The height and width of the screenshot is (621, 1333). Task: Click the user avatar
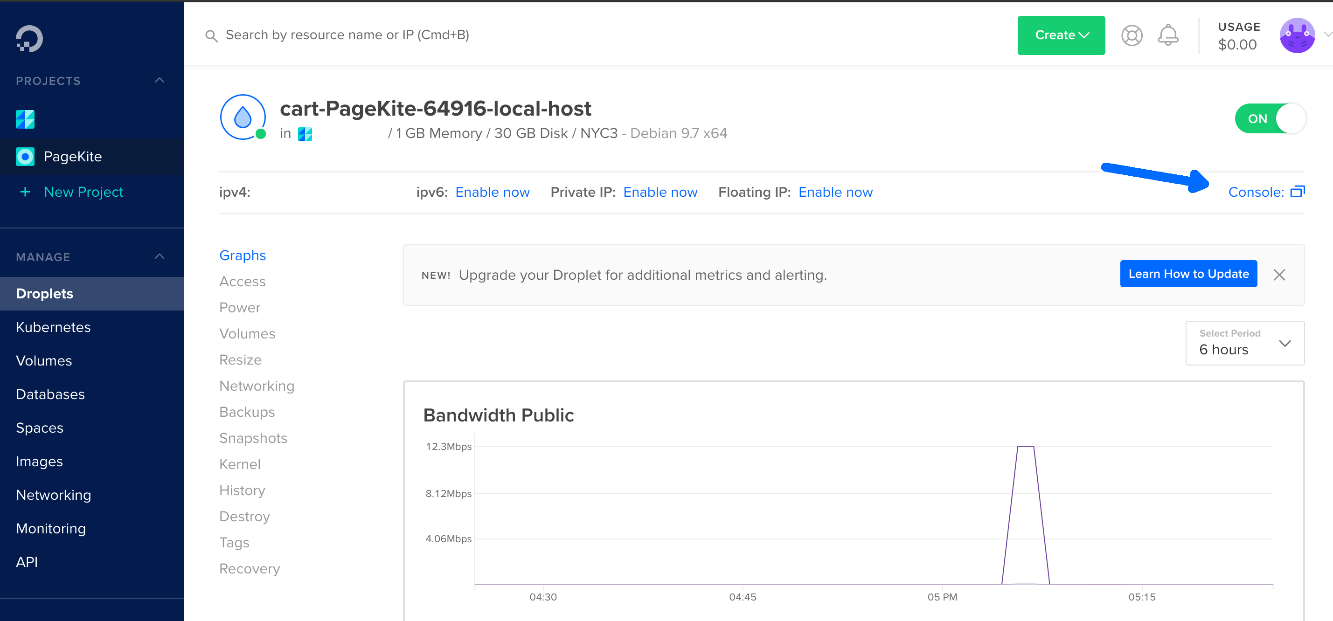(x=1297, y=35)
